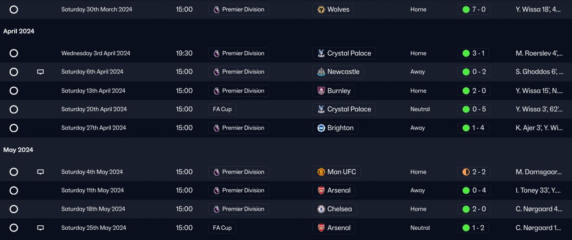Image resolution: width=572 pixels, height=240 pixels.
Task: Select radio circle for Wolves fixture
Action: pyautogui.click(x=14, y=9)
